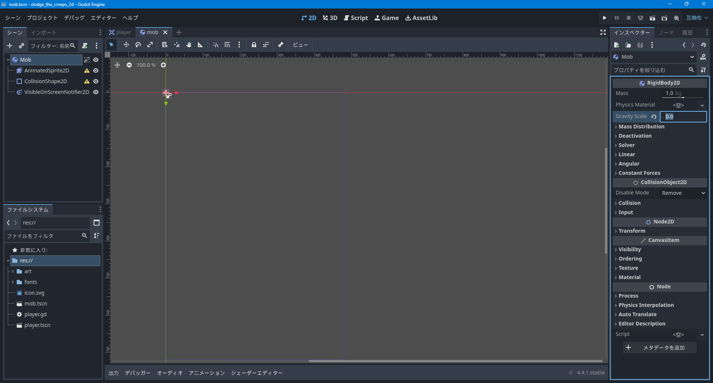713x383 pixels.
Task: Choose the Pan Mode hand tool
Action: (x=189, y=45)
